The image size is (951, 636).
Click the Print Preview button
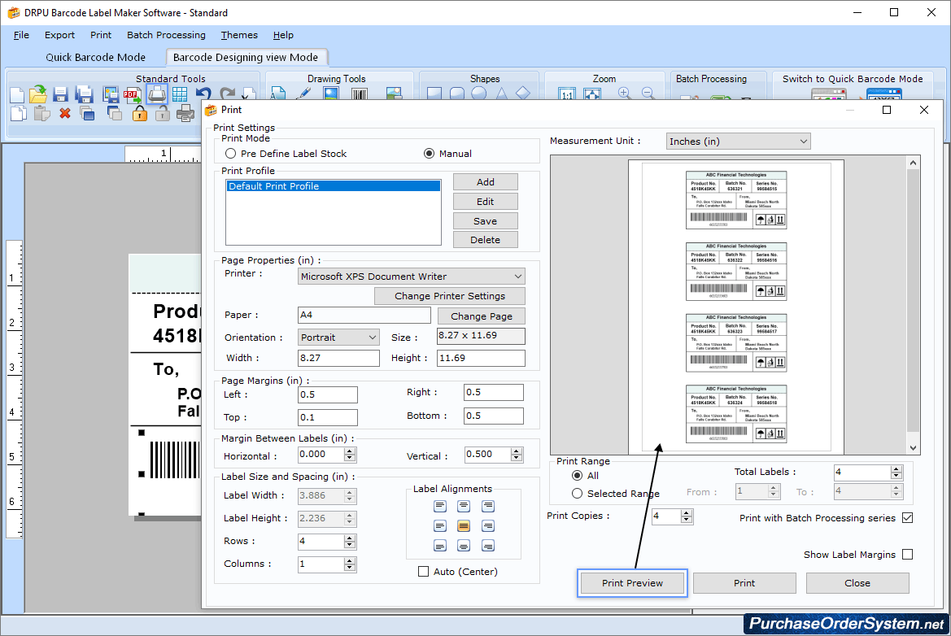631,583
